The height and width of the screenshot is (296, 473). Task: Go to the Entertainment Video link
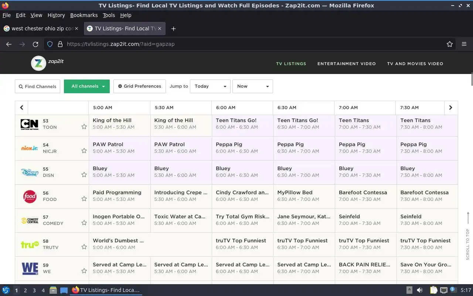347,64
